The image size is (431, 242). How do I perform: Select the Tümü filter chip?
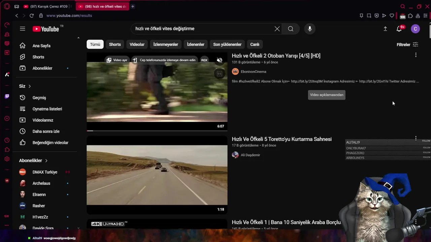coord(95,44)
